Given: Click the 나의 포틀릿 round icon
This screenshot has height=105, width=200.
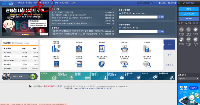Looking at the screenshot, I should click(195, 40).
